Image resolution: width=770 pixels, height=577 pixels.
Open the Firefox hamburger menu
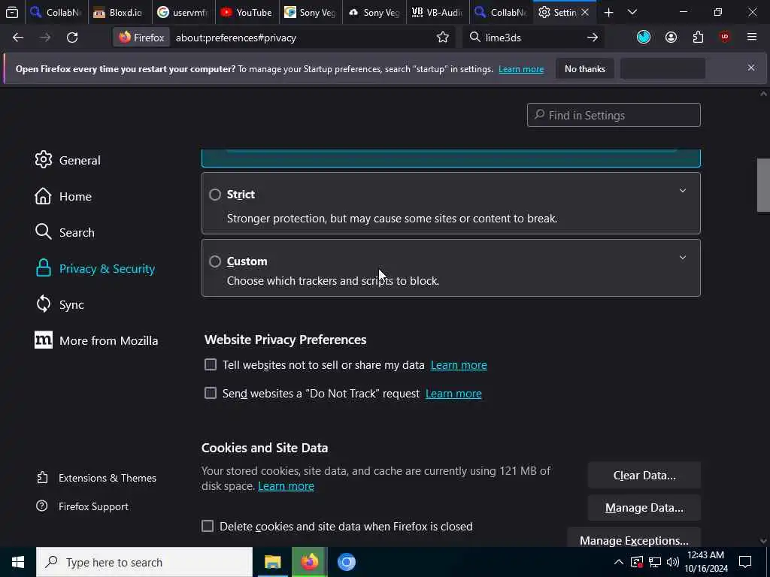pos(752,38)
